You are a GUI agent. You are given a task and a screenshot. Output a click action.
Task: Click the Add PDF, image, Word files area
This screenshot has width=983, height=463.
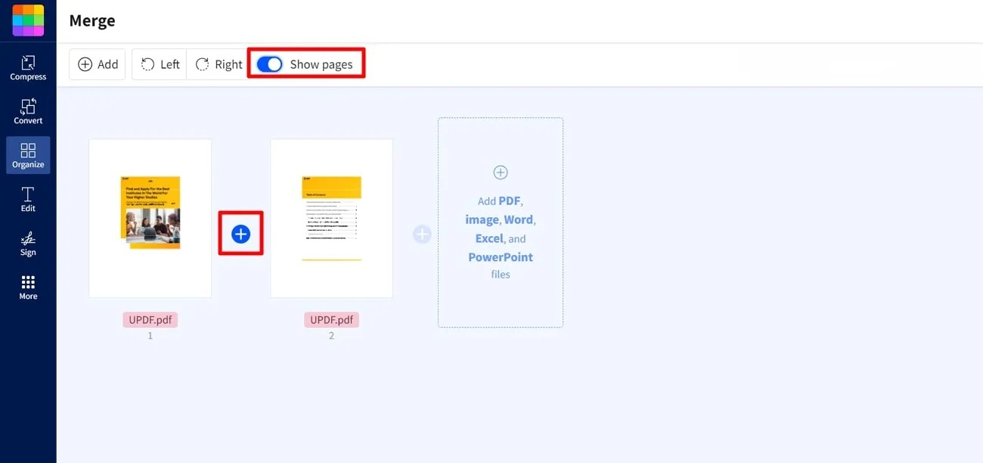(500, 222)
